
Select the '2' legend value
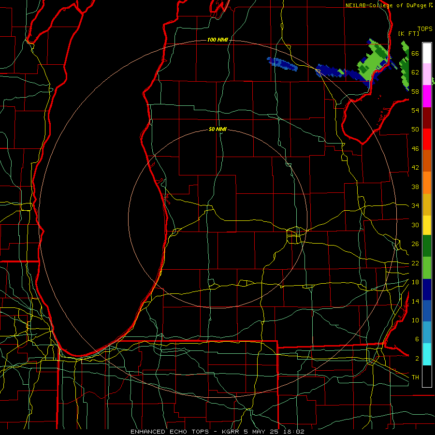pyautogui.click(x=417, y=359)
